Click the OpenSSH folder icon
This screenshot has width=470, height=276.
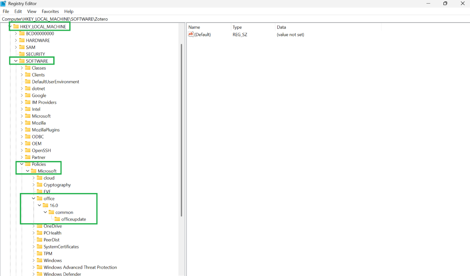[28, 150]
